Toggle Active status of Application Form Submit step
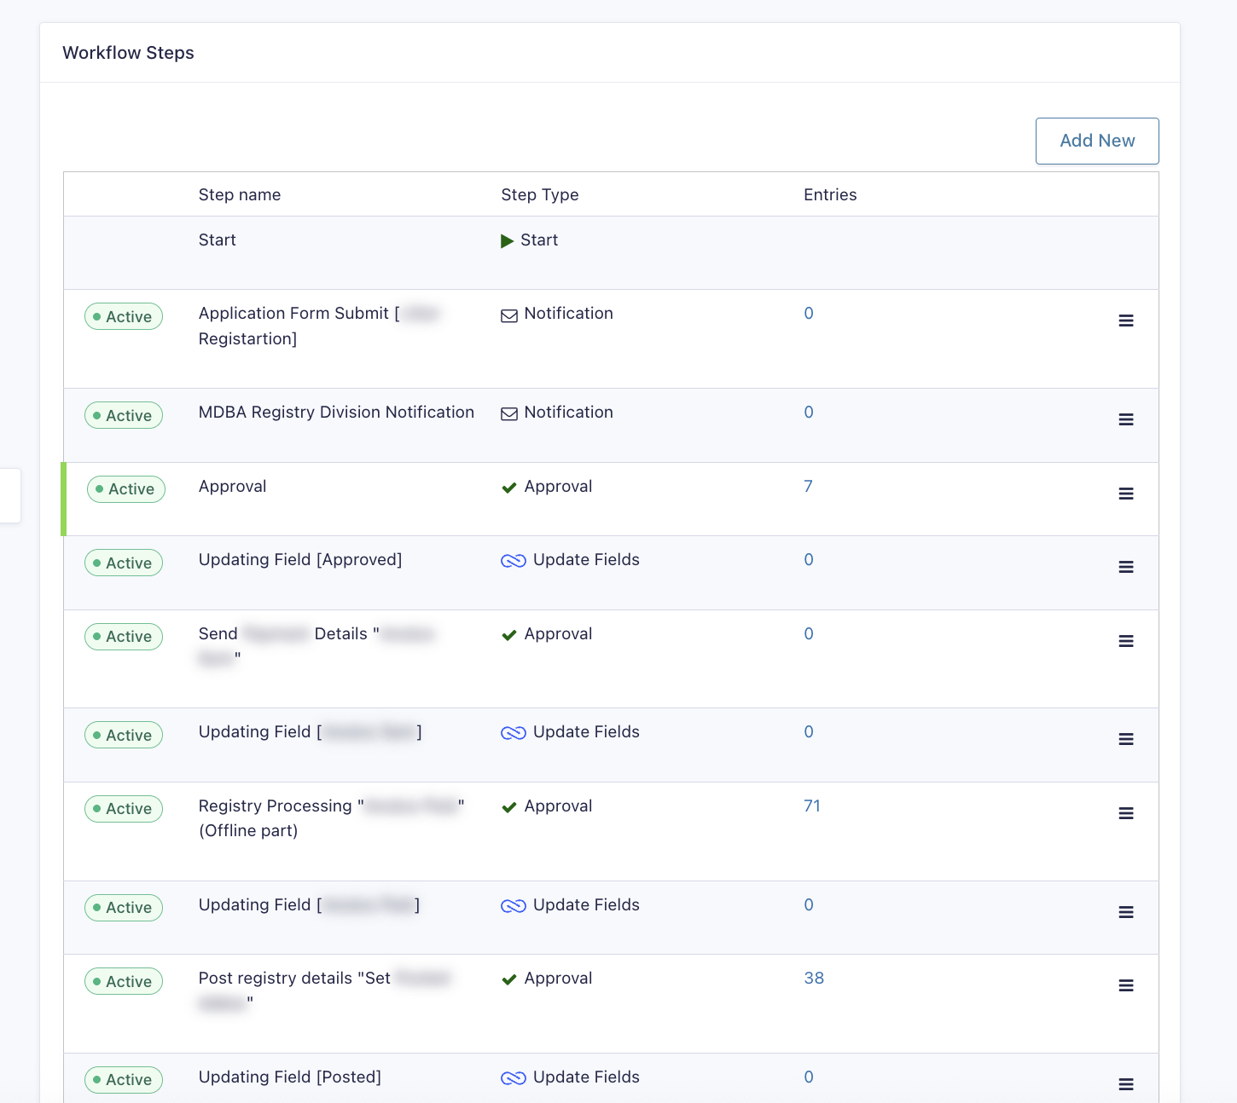 pyautogui.click(x=124, y=316)
